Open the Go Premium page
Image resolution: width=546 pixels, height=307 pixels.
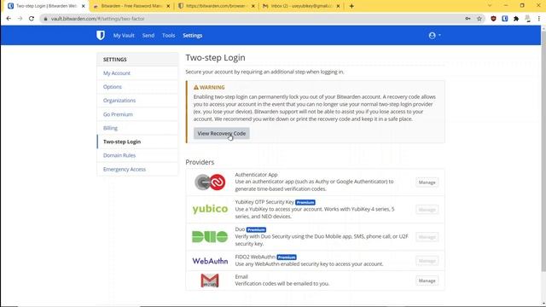[x=118, y=114]
